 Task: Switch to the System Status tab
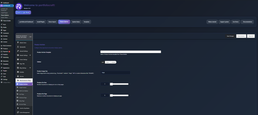pos(76,22)
